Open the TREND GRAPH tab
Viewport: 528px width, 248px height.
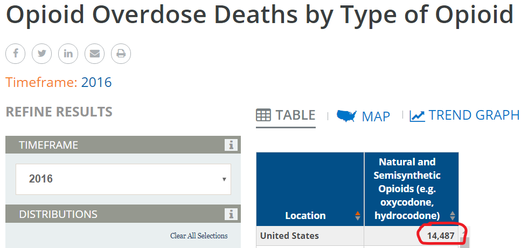(x=474, y=115)
